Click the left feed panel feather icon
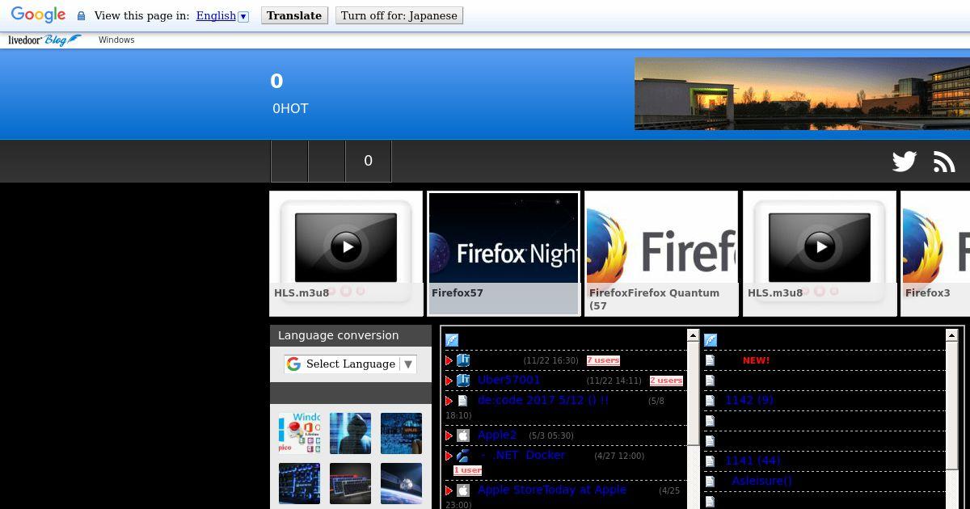Screen dimensions: 970x509 [x=452, y=340]
